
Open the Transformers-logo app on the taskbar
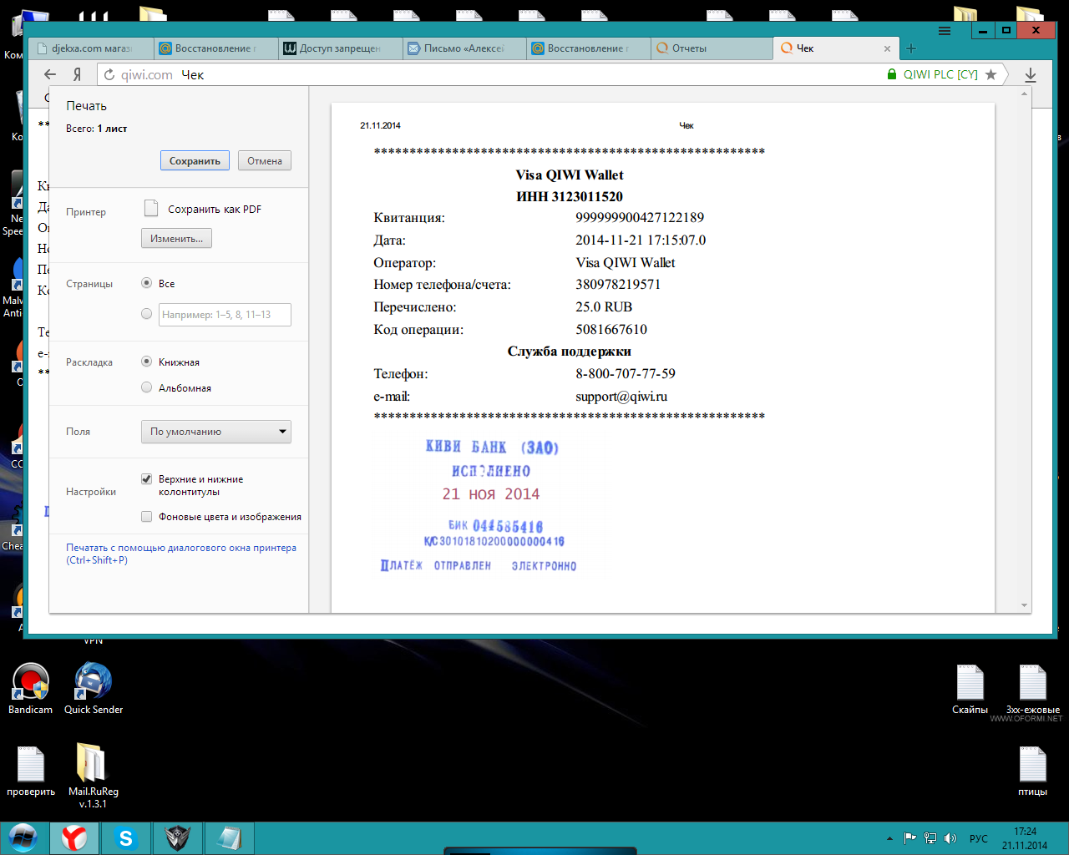177,837
